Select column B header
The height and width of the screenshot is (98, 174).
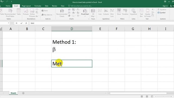point(27,29)
